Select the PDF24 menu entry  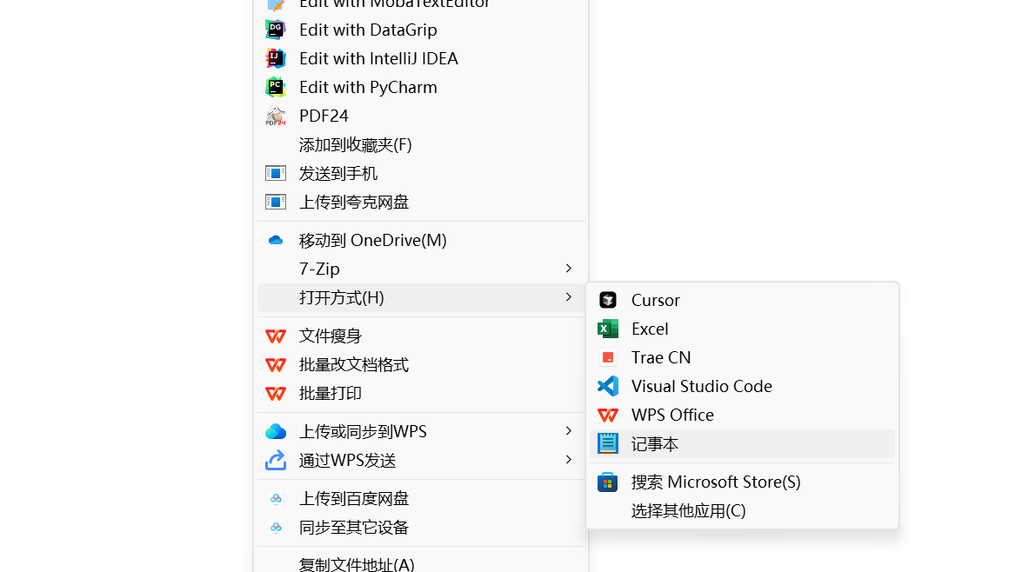coord(420,116)
